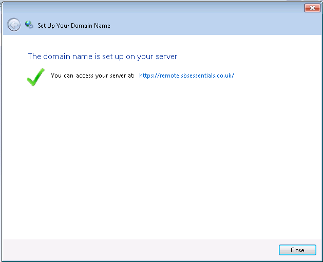The width and height of the screenshot is (323, 262).
Task: Click the ".co.uk" end of the link
Action: (224, 76)
